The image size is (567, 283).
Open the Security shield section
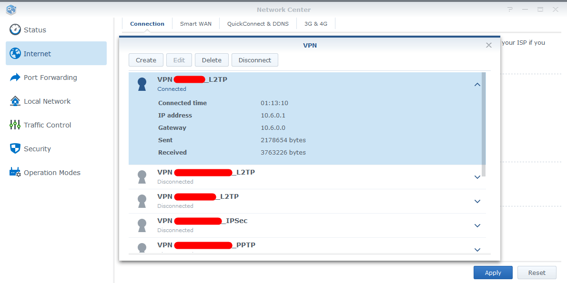[15, 148]
